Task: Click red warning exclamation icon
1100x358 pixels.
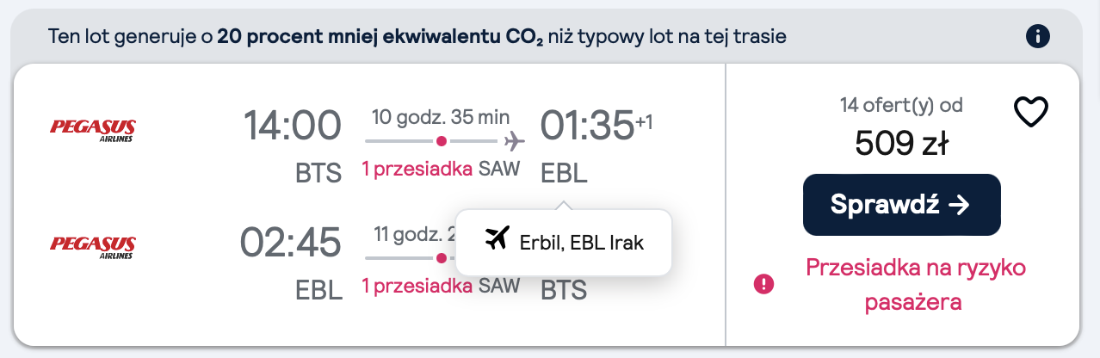Action: click(763, 284)
